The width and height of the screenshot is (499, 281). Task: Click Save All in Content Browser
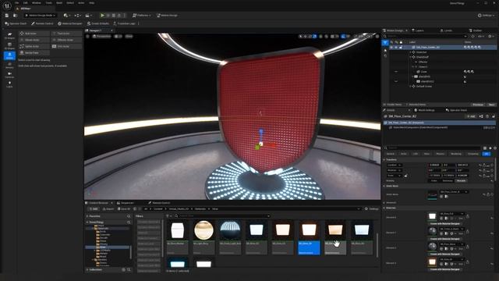point(123,209)
